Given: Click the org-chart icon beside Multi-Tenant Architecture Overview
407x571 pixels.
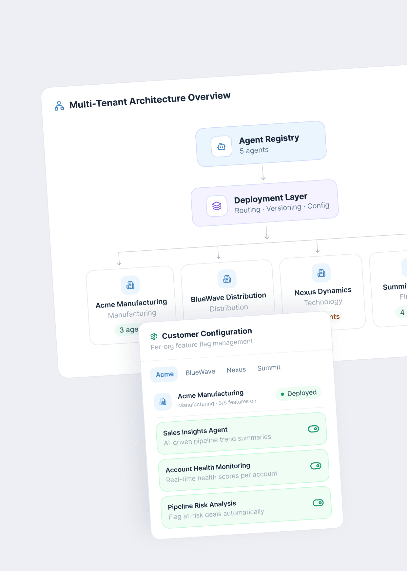Looking at the screenshot, I should 59,106.
